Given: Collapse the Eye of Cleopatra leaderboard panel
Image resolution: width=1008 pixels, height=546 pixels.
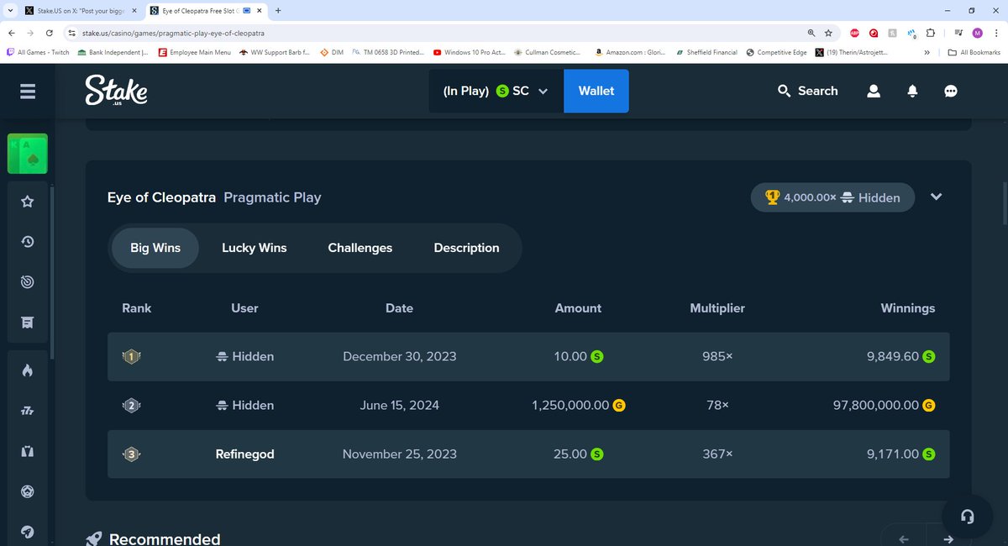Looking at the screenshot, I should [936, 197].
